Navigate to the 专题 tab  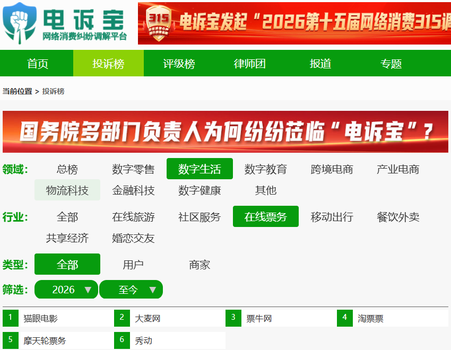pos(391,63)
